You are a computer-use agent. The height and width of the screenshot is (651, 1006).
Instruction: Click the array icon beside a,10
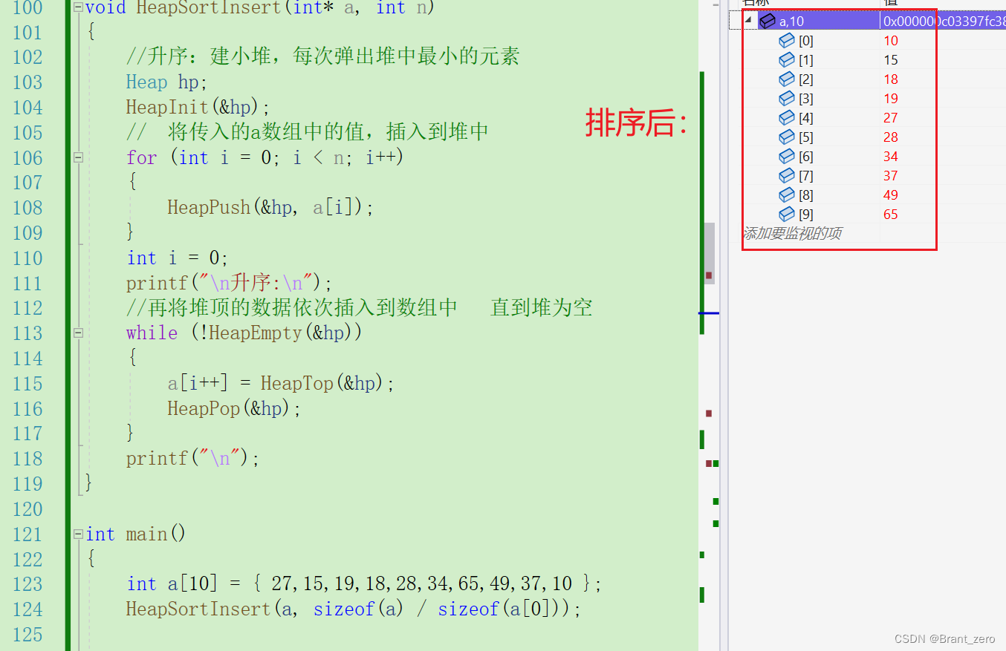tap(768, 22)
